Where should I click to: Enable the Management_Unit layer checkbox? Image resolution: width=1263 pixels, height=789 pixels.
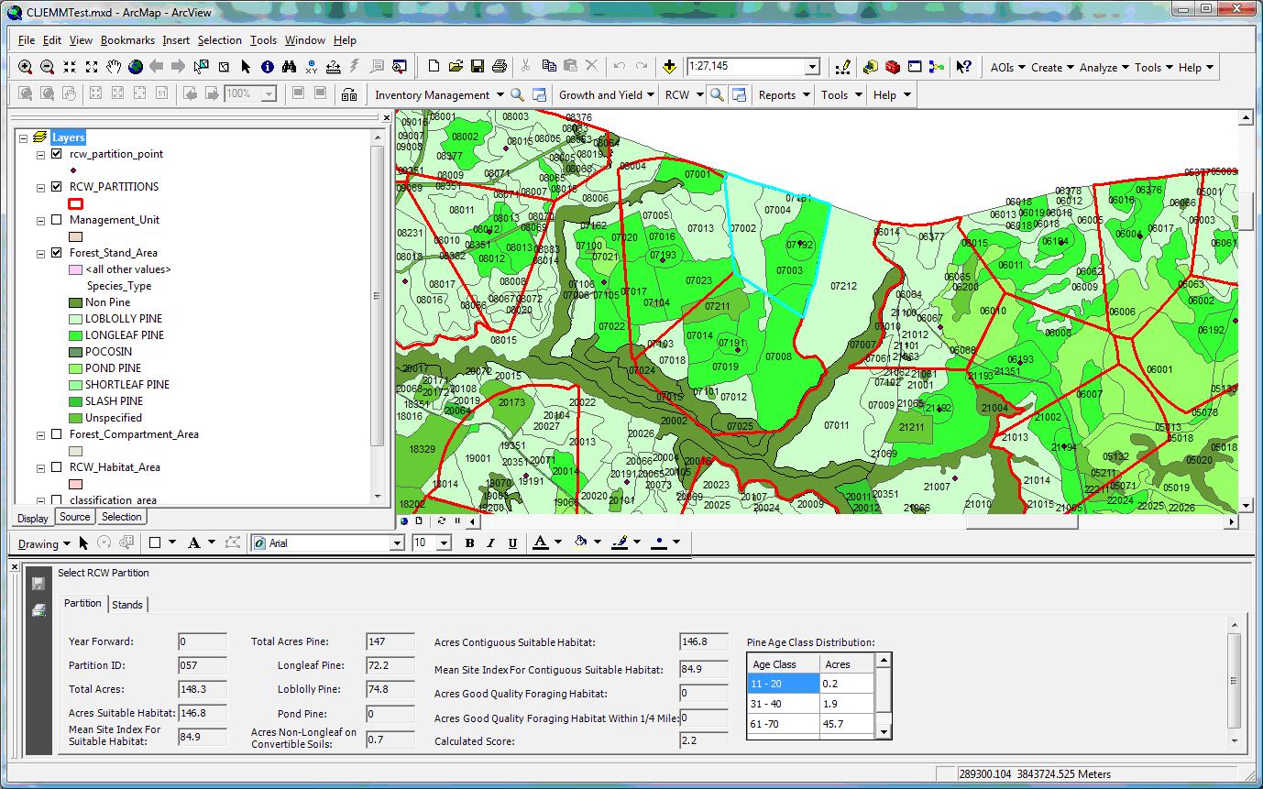(x=57, y=220)
